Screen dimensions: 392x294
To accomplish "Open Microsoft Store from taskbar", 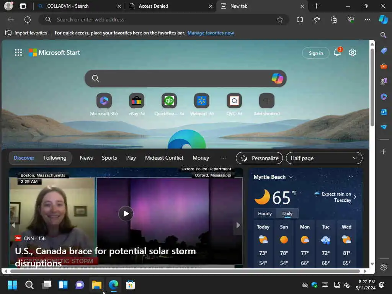I will [x=130, y=285].
